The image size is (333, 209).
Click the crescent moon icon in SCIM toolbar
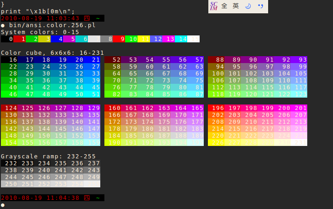pos(248,6)
